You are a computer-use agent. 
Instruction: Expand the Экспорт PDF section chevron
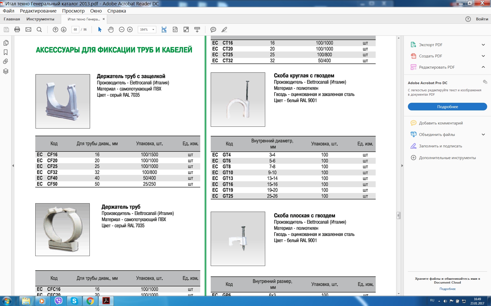click(483, 45)
